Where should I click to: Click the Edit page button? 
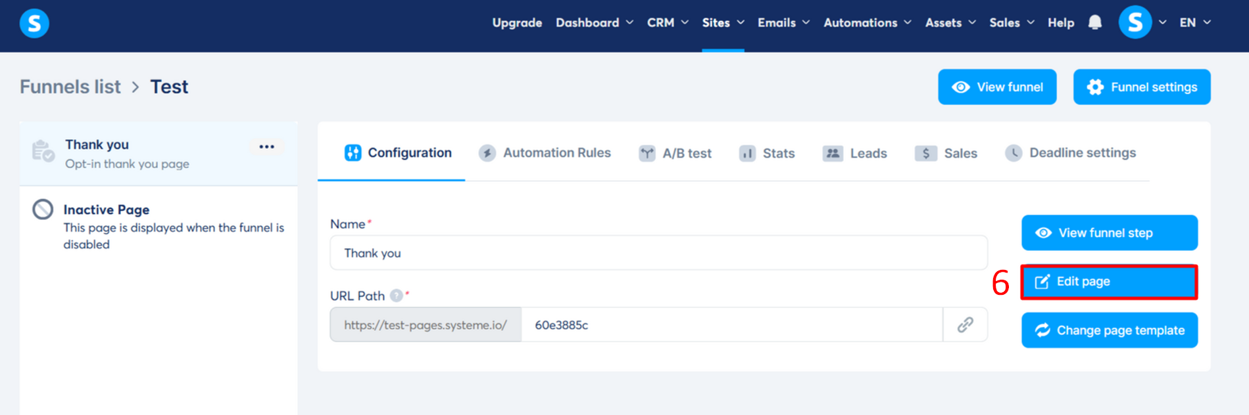[1109, 282]
